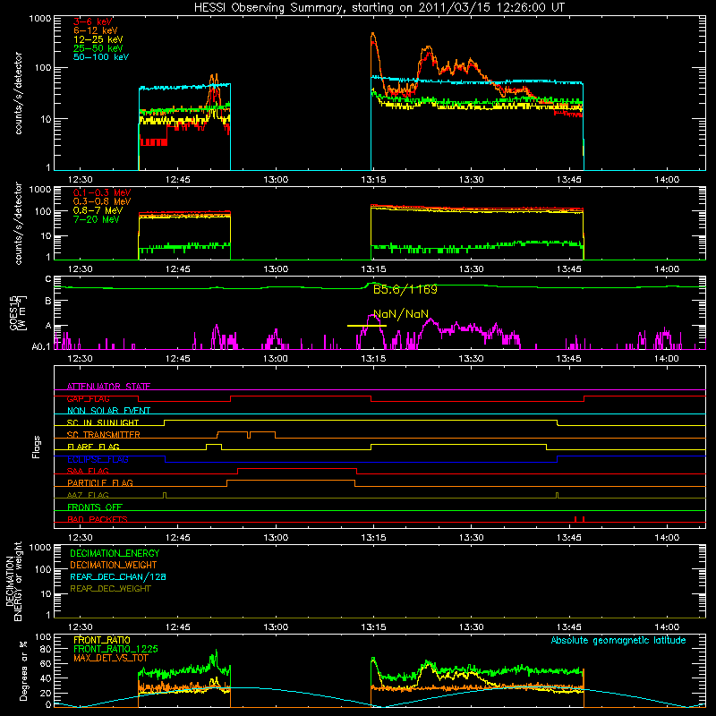
Task: Click the SAA_FLAG label
Action: point(88,471)
